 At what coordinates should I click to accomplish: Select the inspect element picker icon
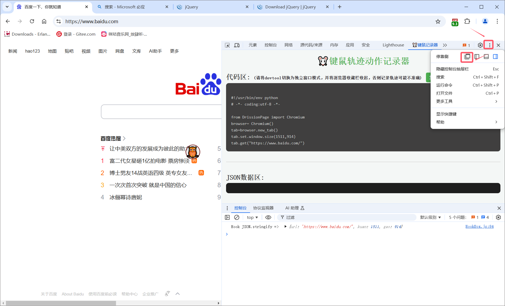227,45
